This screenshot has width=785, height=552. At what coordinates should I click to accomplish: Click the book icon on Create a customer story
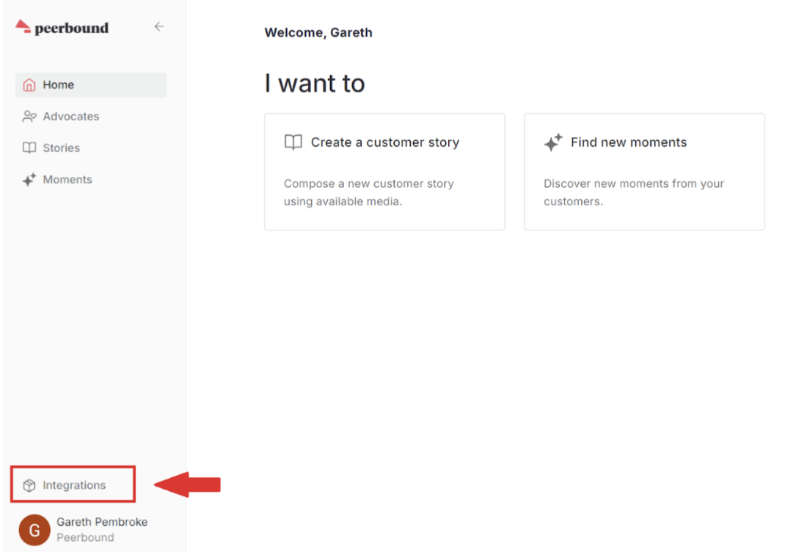pos(293,142)
